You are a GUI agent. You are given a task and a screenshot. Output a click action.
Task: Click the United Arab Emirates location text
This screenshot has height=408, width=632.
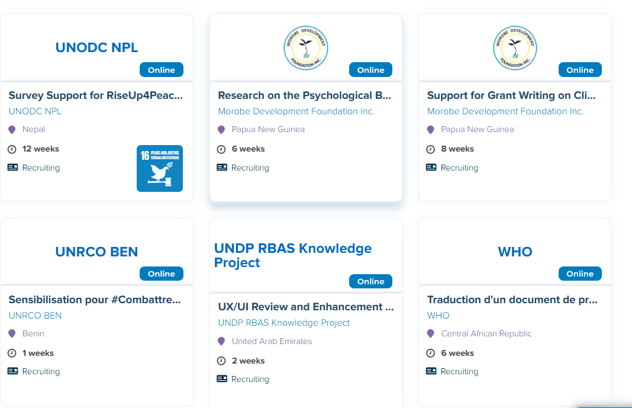pos(272,341)
